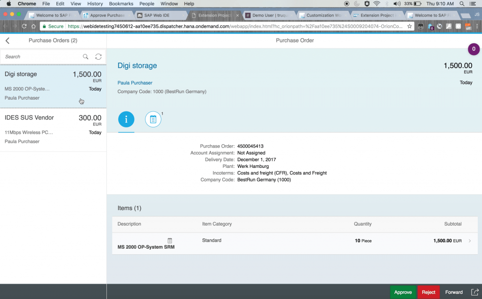The height and width of the screenshot is (299, 482).
Task: Click the search magnifier in orders list
Action: [86, 56]
